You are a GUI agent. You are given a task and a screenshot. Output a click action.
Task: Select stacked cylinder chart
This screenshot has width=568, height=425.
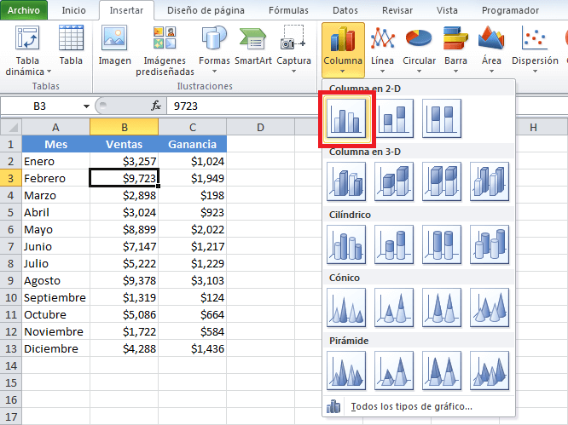(x=394, y=244)
